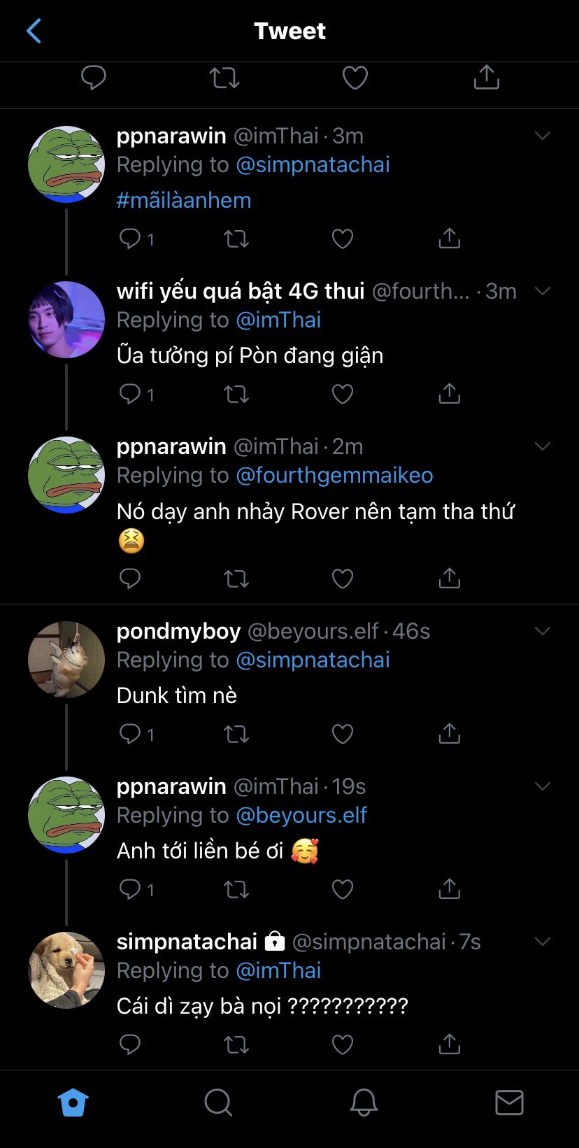Open options chevron on pondmyboy's tweet

(543, 631)
